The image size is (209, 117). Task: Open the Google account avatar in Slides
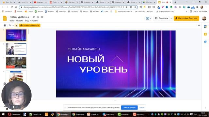(204, 18)
